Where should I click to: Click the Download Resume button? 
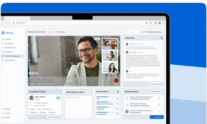coord(54,117)
